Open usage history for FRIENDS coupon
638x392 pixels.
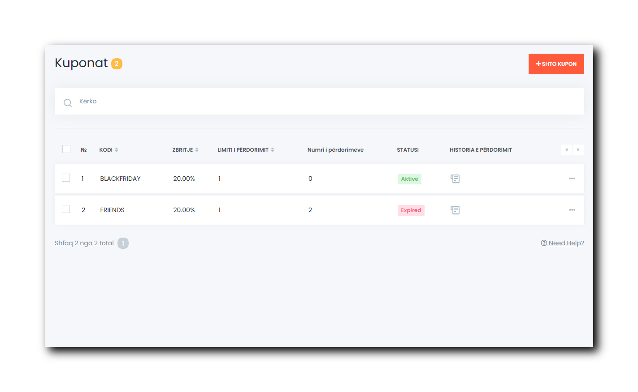point(455,210)
